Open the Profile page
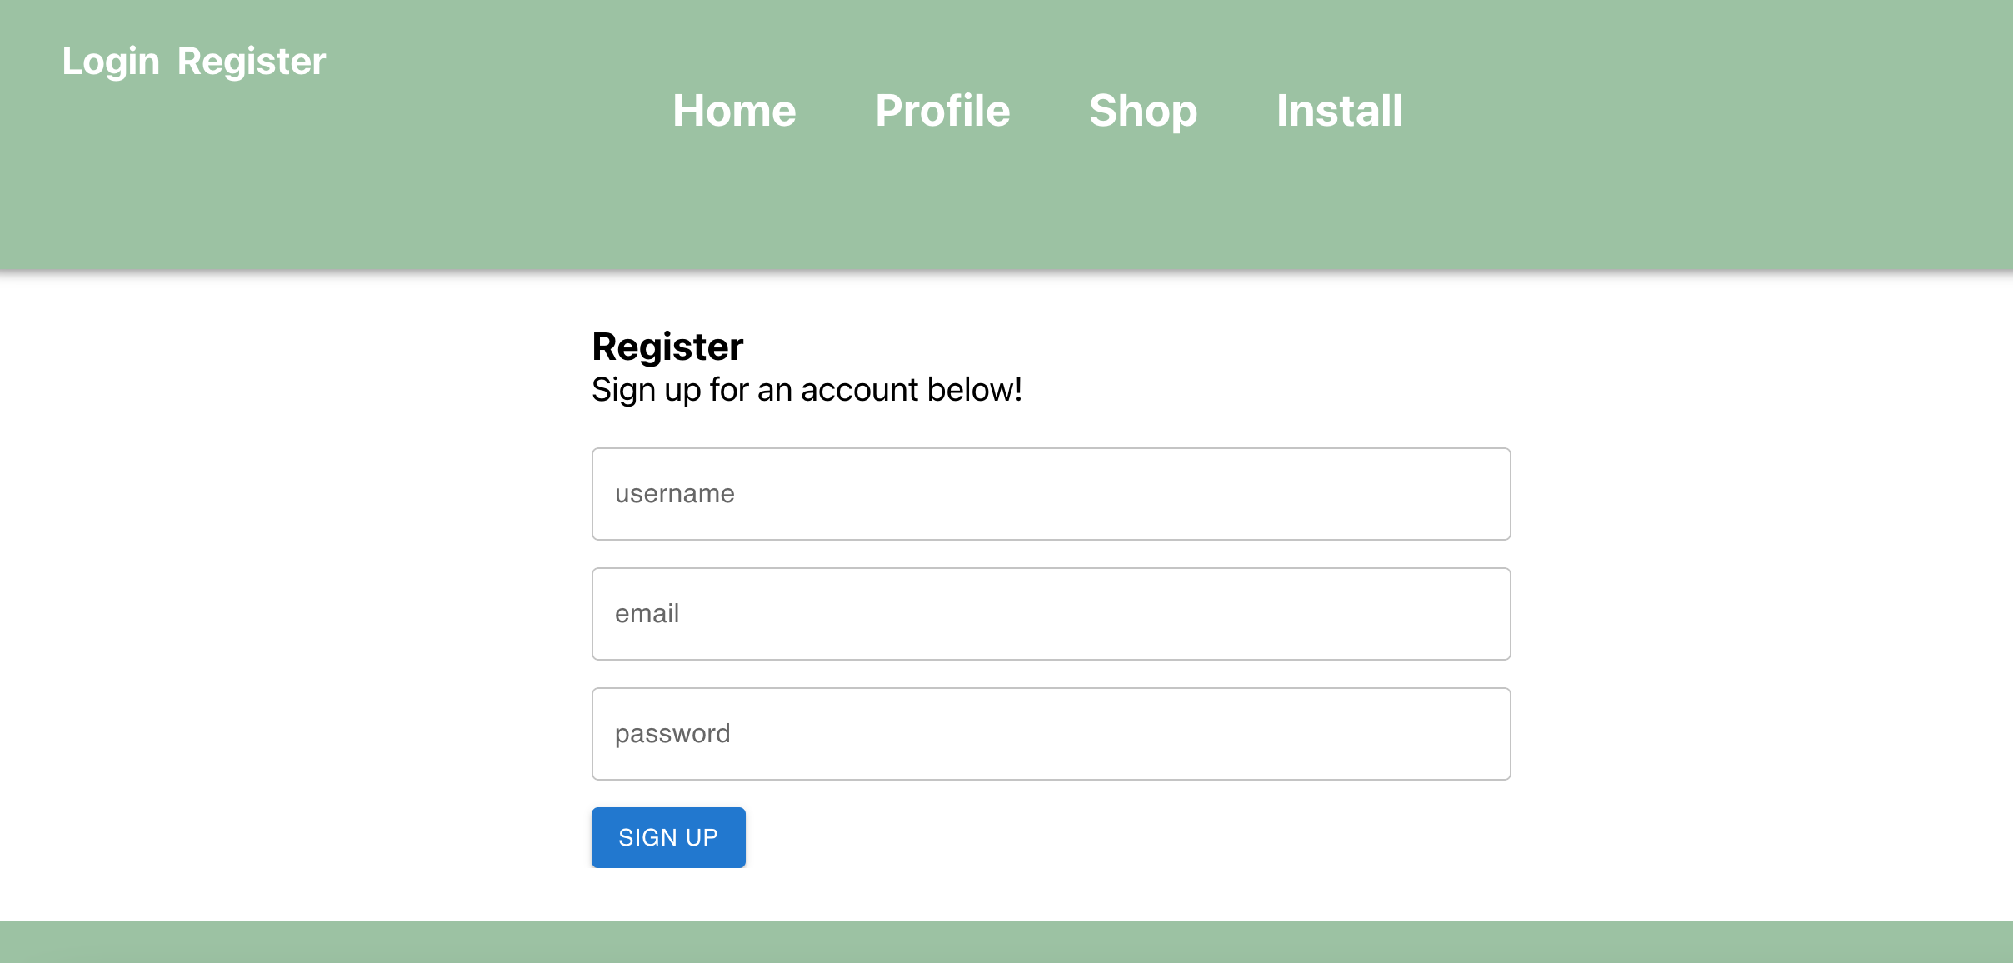 [942, 111]
